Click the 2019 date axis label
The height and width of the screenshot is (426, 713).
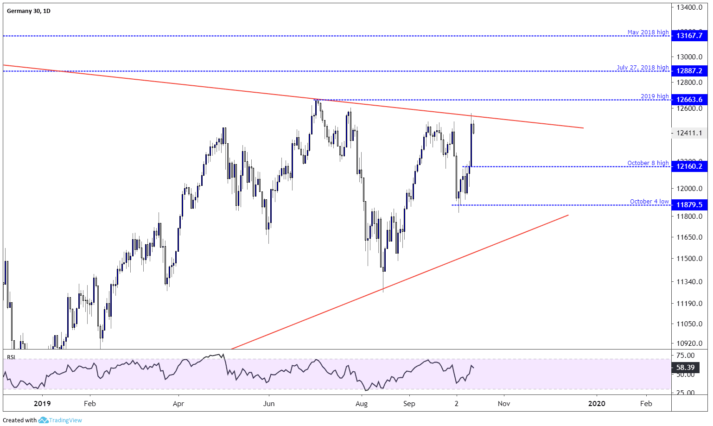[42, 404]
